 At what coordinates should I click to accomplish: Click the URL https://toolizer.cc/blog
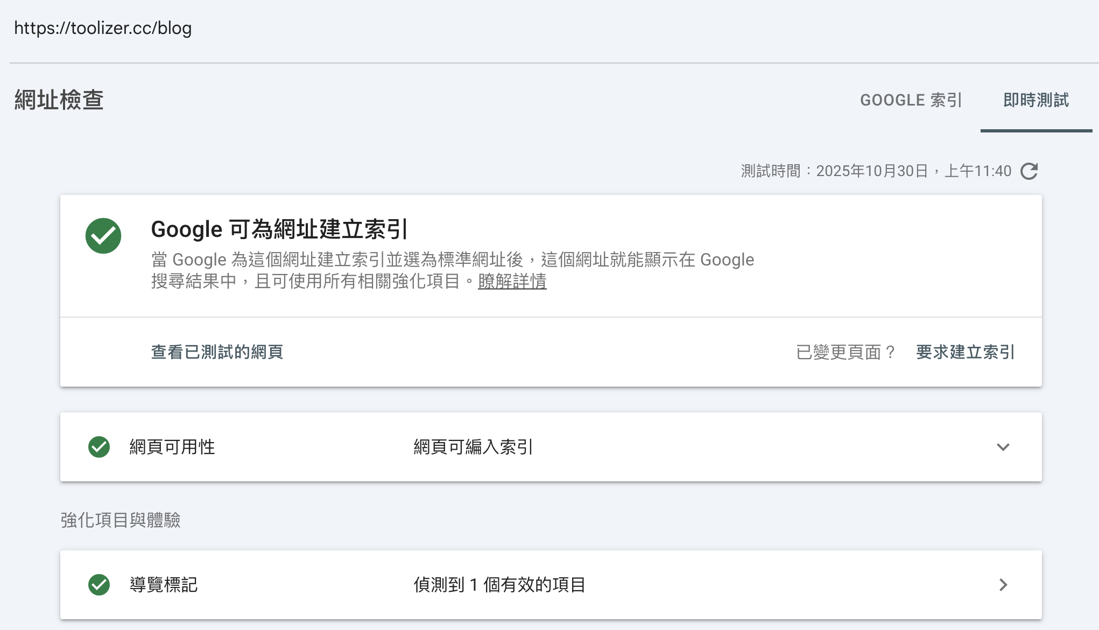[x=103, y=27]
